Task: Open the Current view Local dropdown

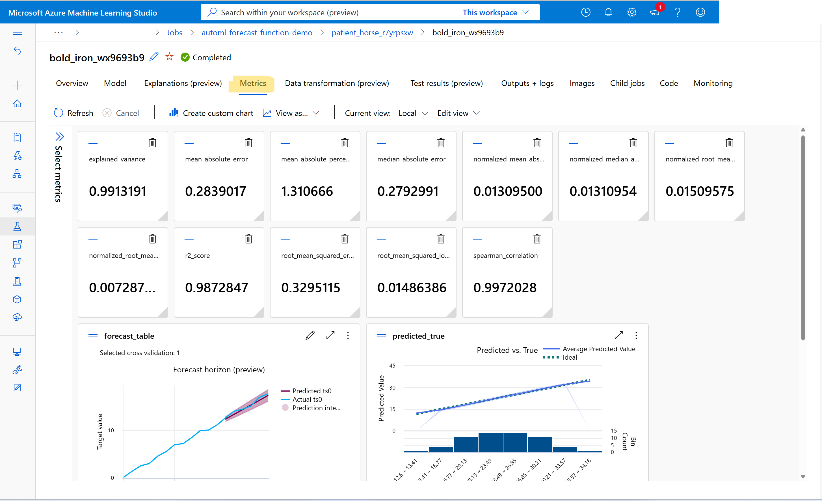Action: [x=411, y=113]
